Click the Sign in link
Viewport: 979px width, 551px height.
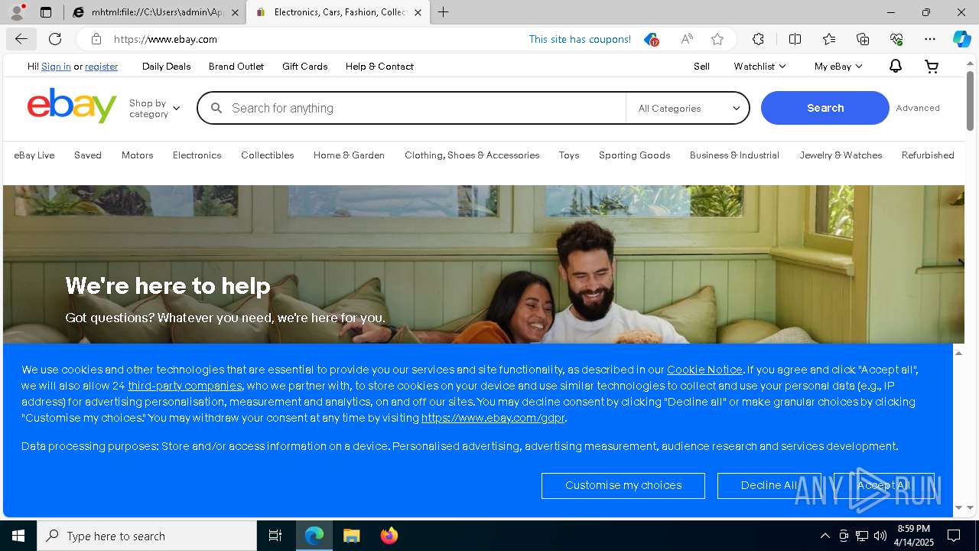tap(56, 67)
